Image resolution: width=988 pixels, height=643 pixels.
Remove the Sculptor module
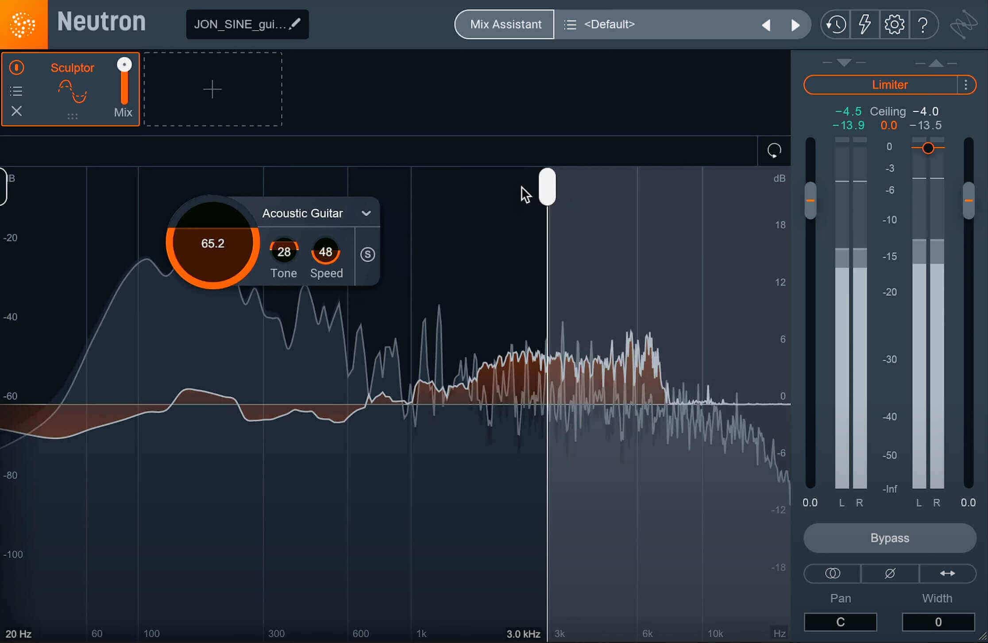click(16, 111)
